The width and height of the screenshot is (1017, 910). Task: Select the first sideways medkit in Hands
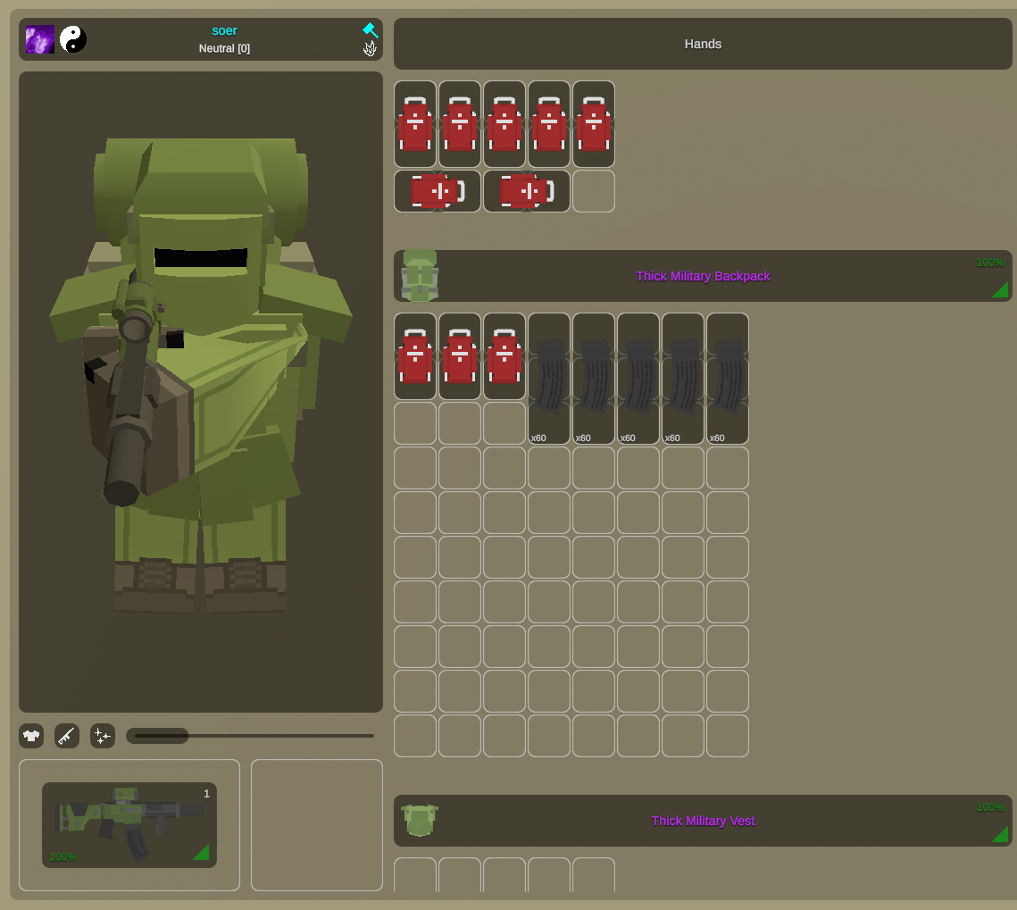coord(438,191)
